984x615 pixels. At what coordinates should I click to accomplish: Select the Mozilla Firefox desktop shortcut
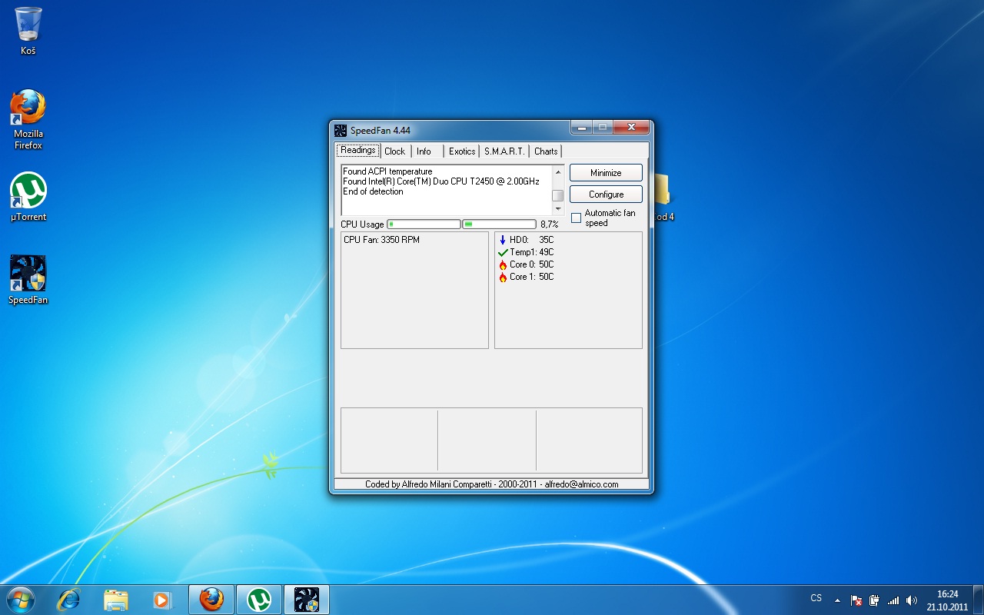28,119
